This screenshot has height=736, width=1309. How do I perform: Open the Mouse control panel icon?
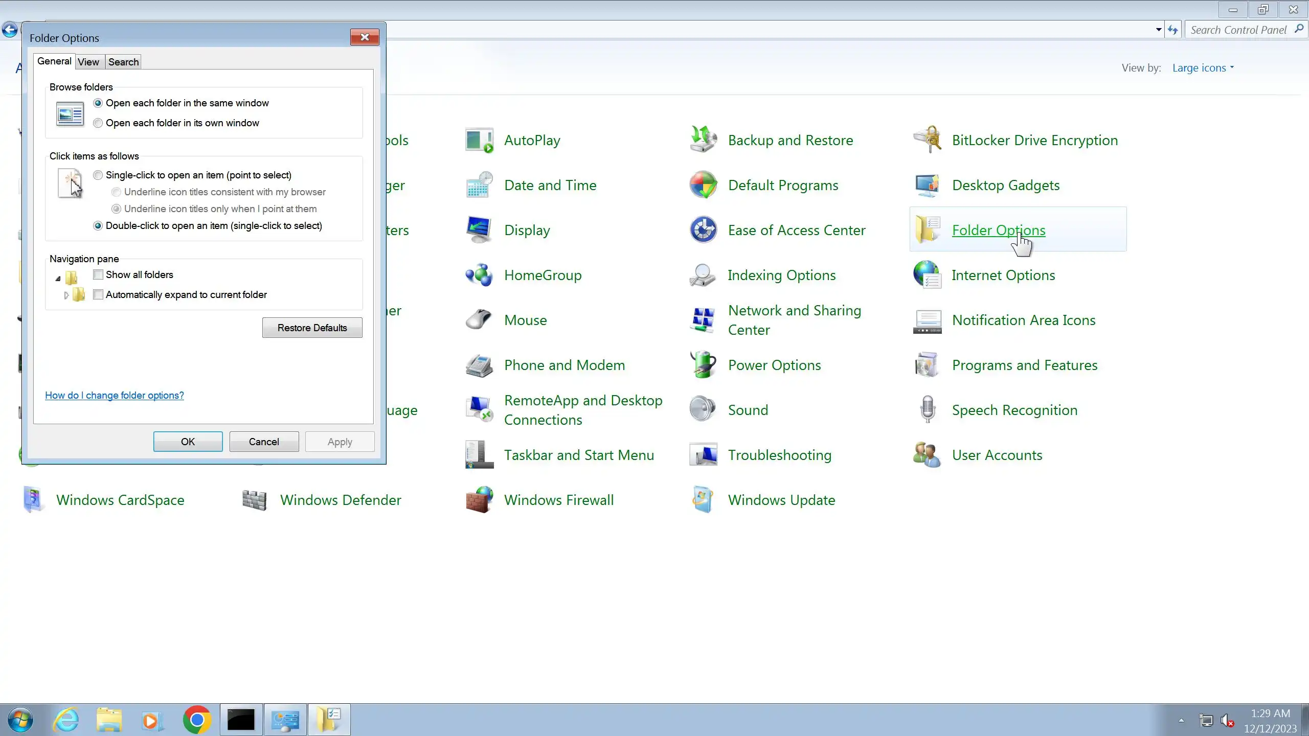coord(479,320)
